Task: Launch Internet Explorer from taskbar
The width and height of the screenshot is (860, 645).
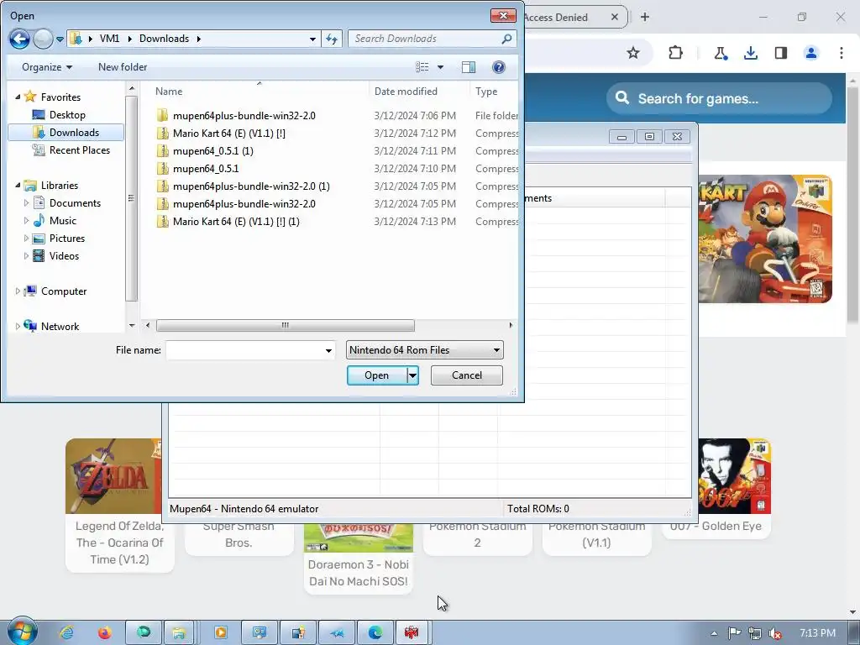Action: tap(67, 632)
